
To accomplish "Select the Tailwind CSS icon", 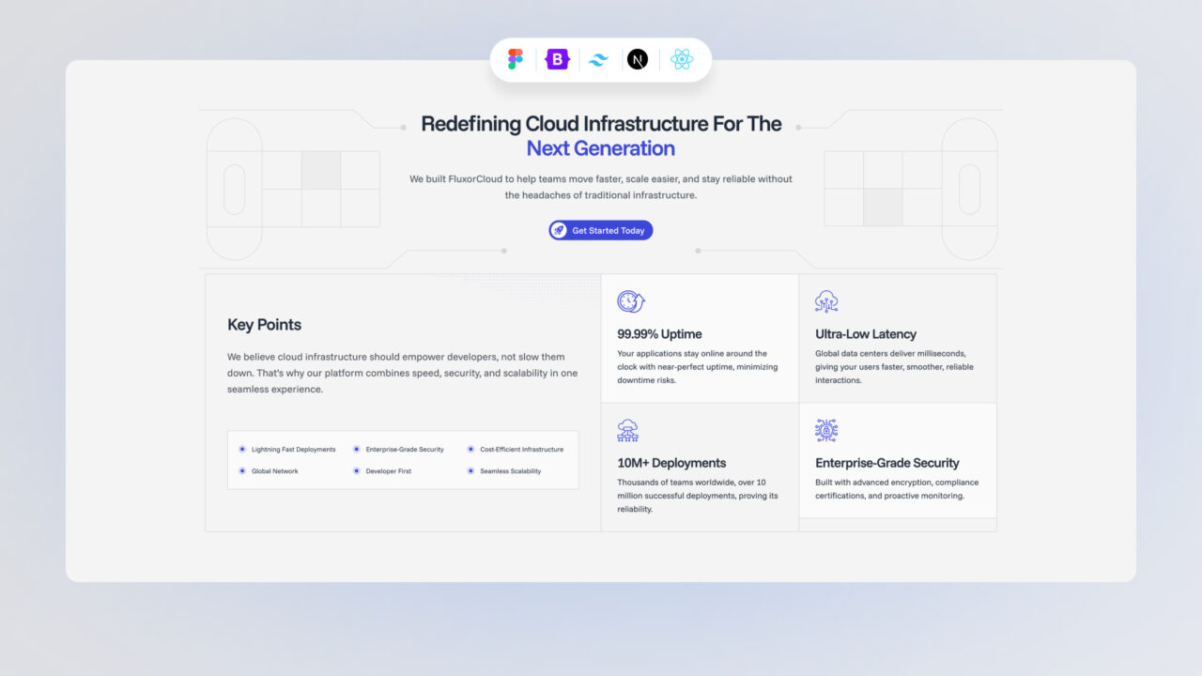I will click(x=598, y=59).
